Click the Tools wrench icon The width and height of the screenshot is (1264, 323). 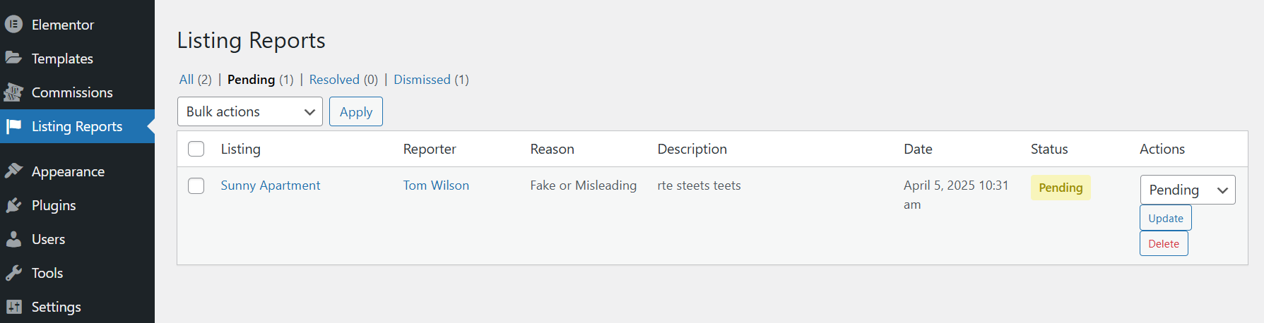[13, 273]
